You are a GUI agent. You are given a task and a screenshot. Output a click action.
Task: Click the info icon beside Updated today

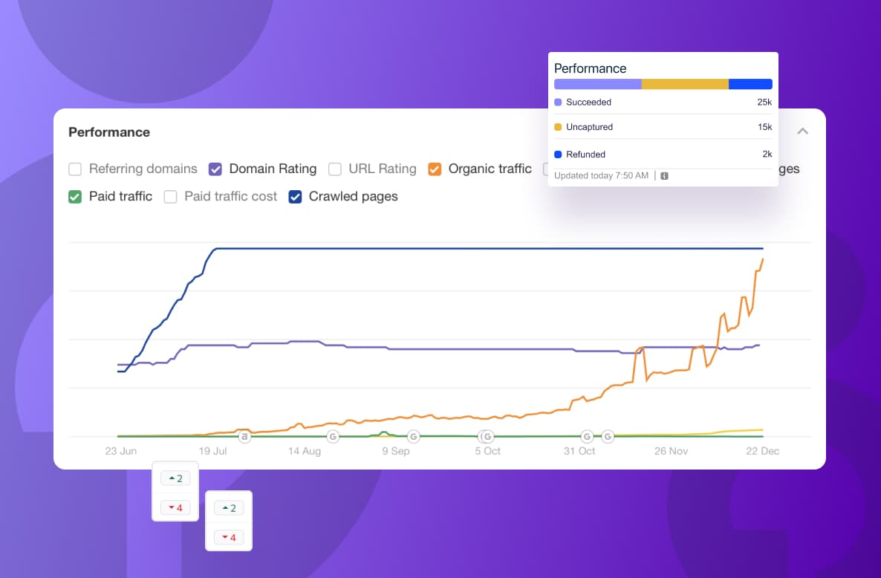664,176
